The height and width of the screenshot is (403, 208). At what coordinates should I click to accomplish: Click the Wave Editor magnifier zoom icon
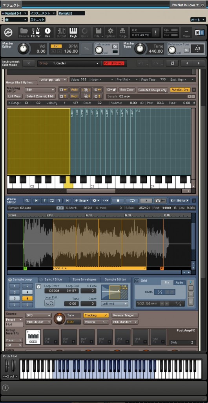(27, 200)
